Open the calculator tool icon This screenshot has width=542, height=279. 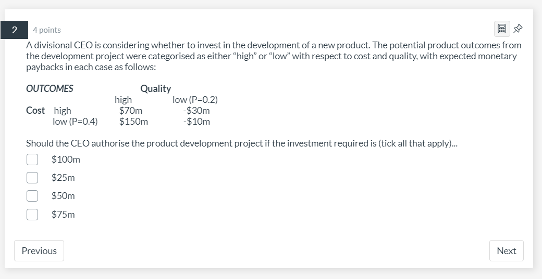(x=501, y=29)
